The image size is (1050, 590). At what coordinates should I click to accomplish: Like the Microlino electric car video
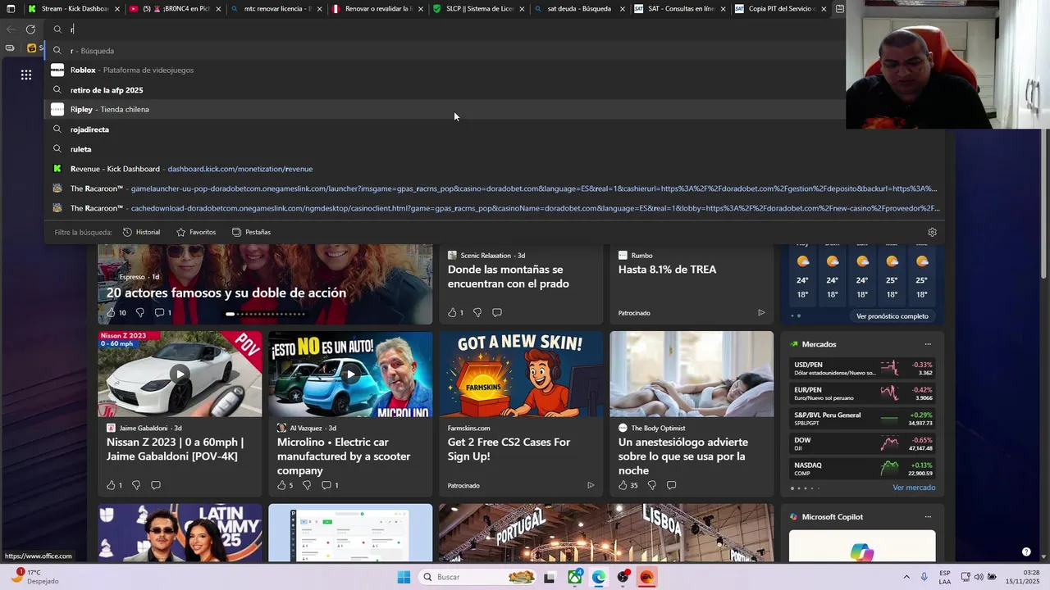point(281,485)
